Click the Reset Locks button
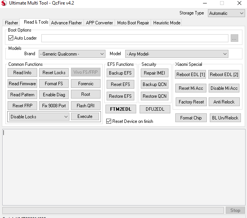Image resolution: width=247 pixels, height=218 pixels. coord(54,73)
